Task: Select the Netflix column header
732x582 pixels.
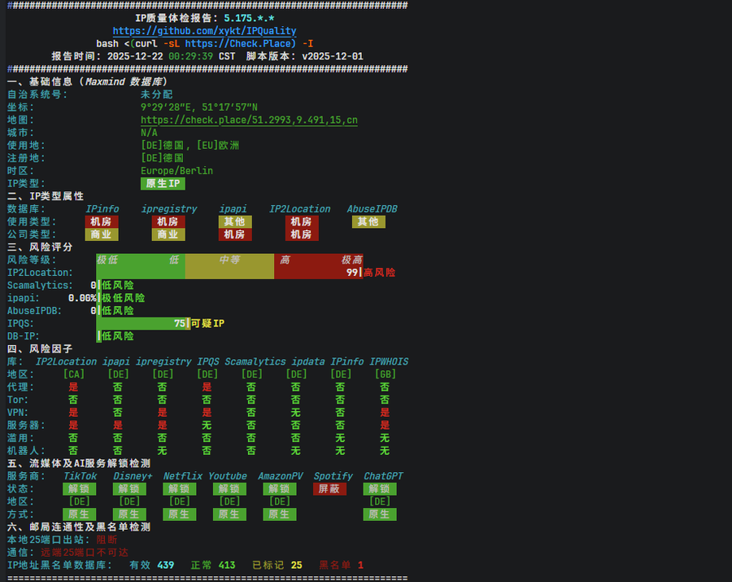Action: tap(182, 476)
